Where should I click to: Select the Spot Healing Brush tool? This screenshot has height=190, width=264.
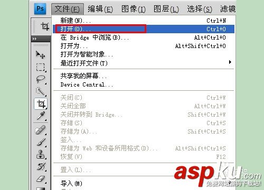tap(40, 130)
